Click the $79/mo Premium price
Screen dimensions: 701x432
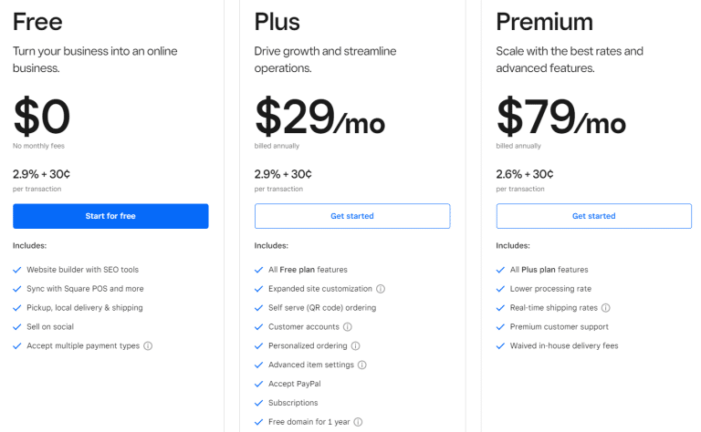pos(561,117)
